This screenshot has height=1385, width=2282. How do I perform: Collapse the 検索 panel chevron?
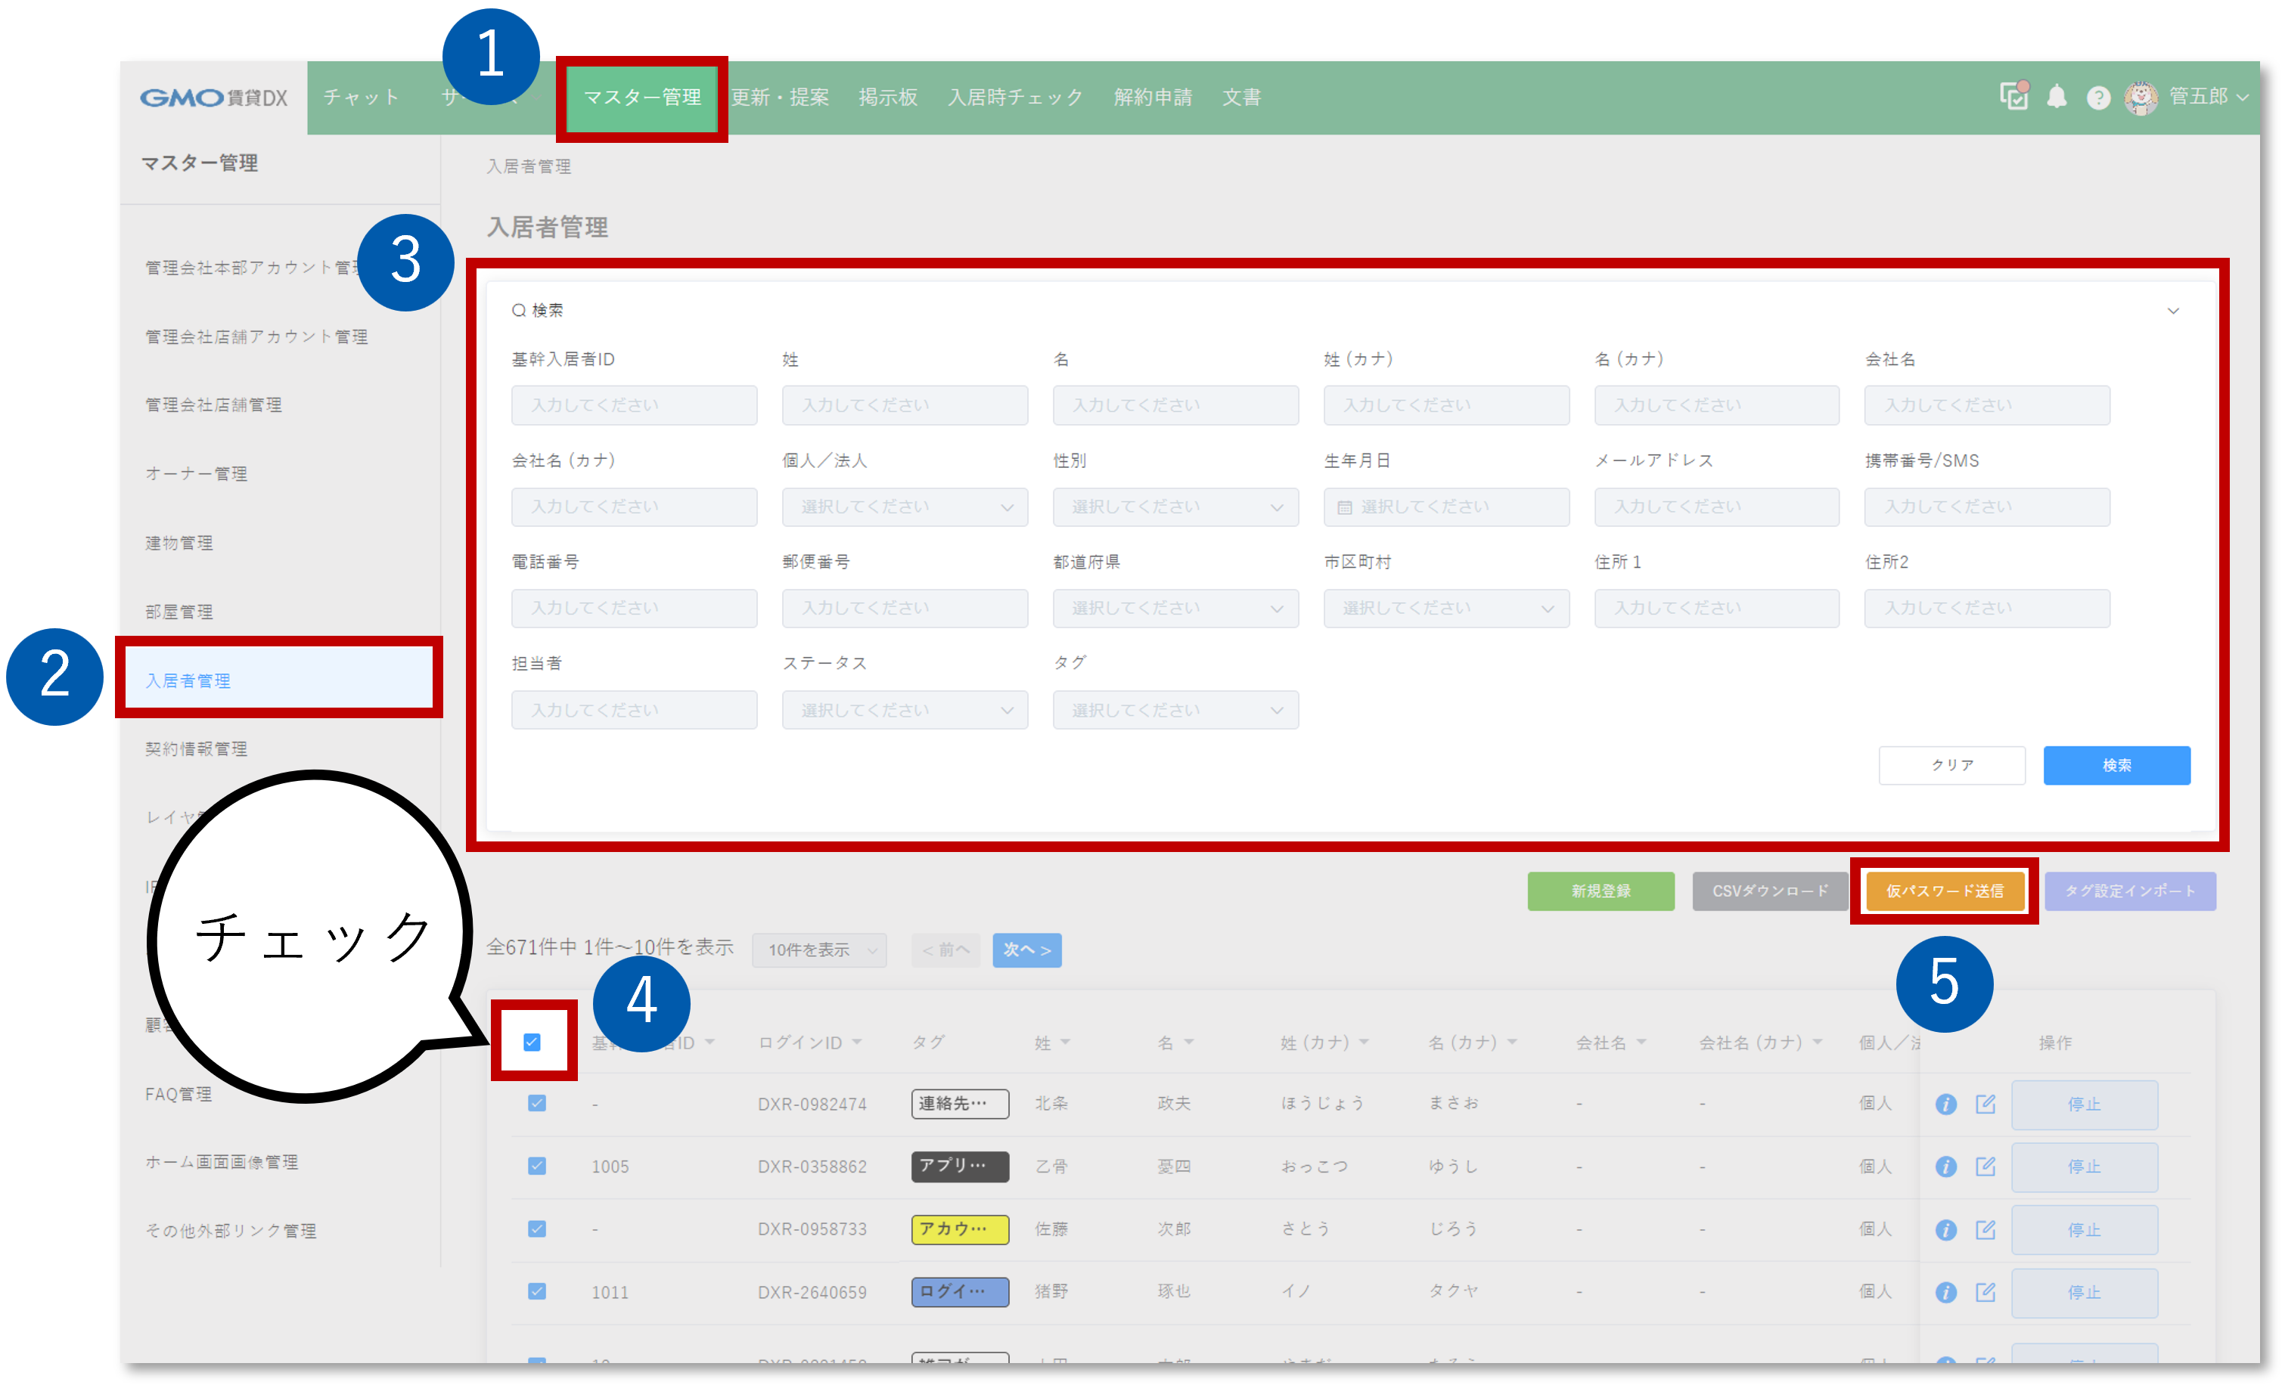point(2173,311)
